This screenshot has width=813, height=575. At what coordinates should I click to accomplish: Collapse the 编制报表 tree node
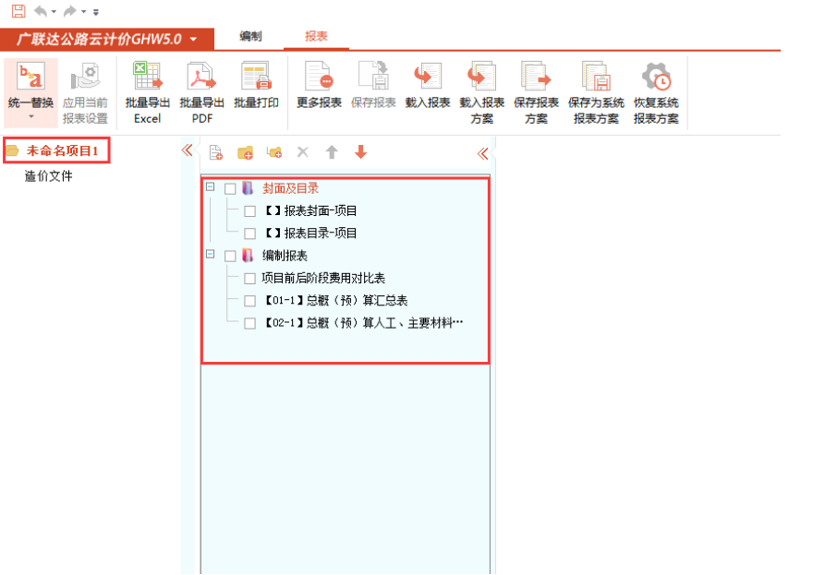[210, 256]
